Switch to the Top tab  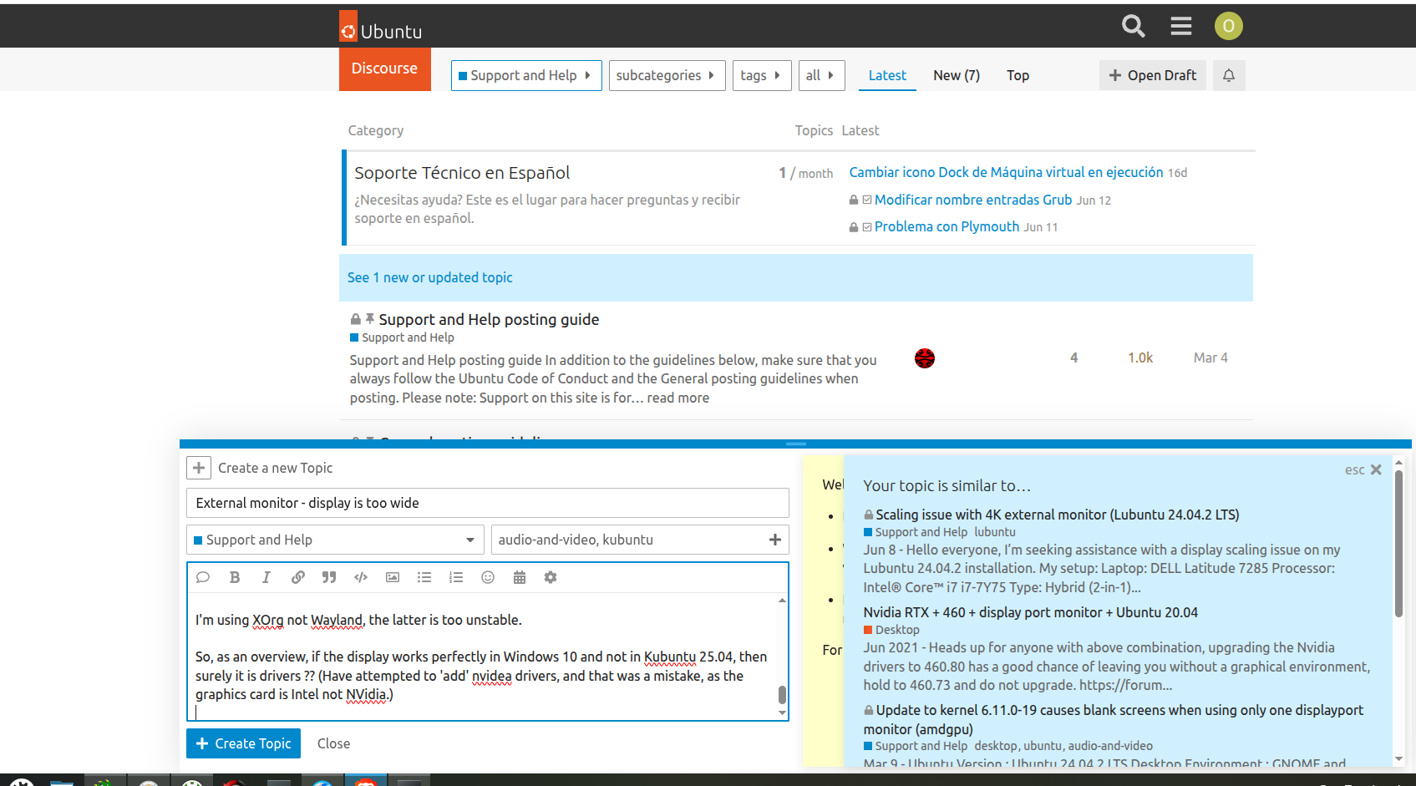point(1018,75)
